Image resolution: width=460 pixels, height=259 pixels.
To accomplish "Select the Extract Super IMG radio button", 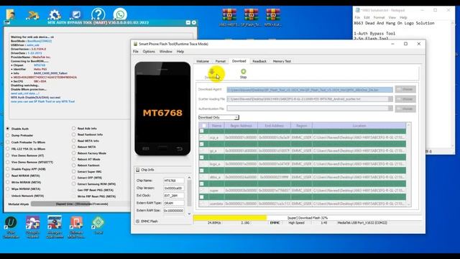I will click(x=73, y=171).
